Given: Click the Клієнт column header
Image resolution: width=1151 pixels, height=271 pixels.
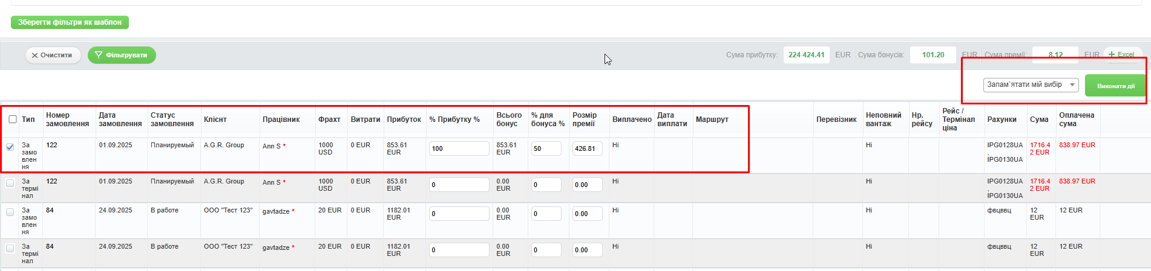Looking at the screenshot, I should [x=215, y=120].
